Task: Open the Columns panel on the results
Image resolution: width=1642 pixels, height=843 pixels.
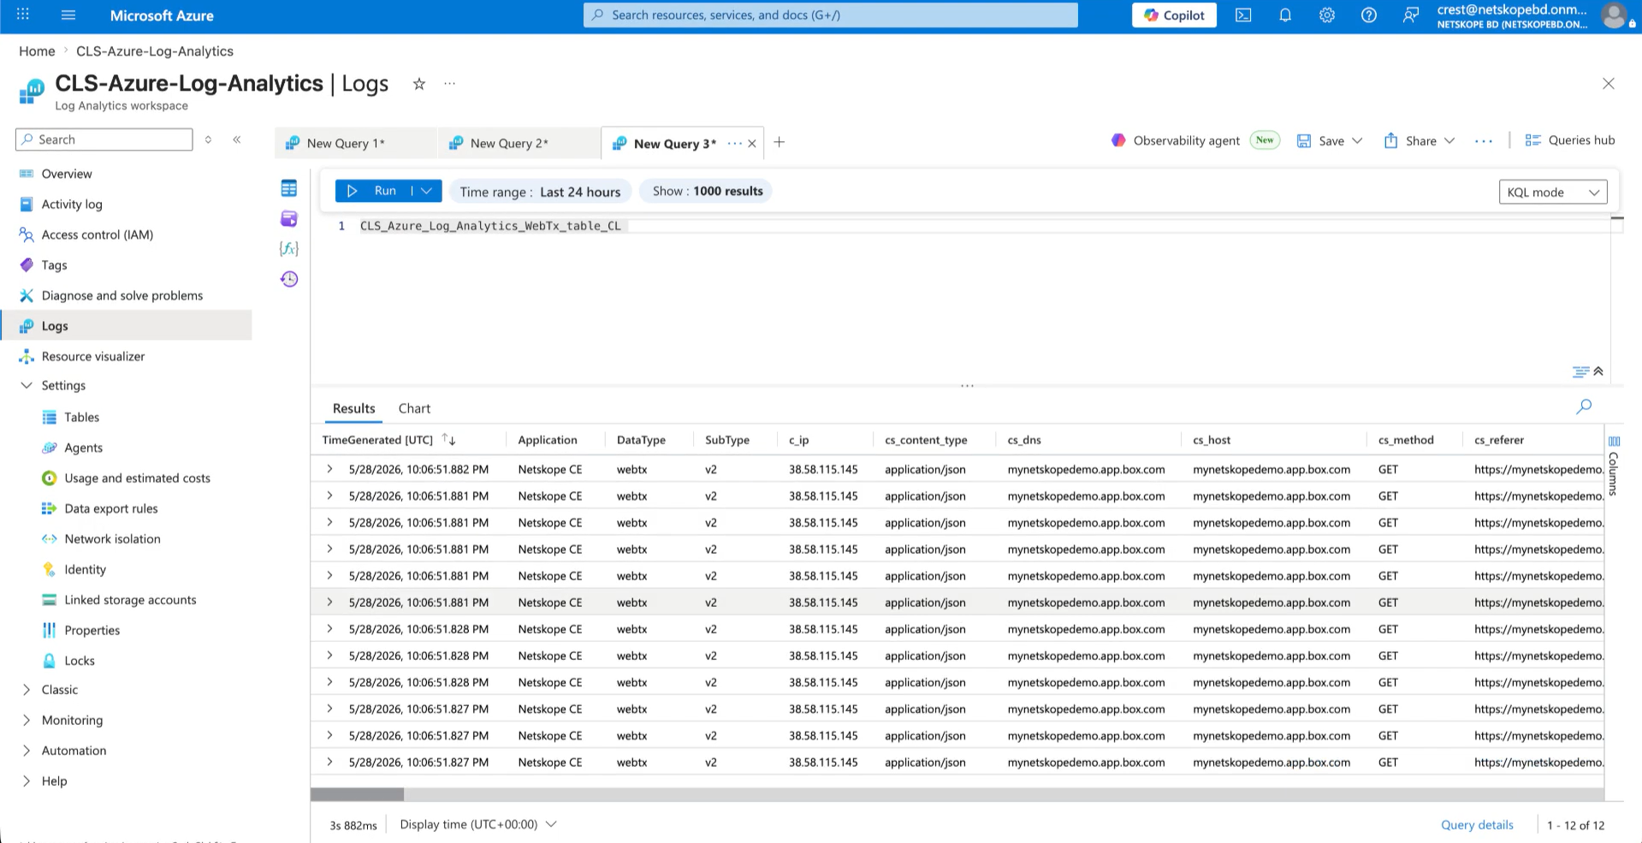Action: coord(1614,466)
